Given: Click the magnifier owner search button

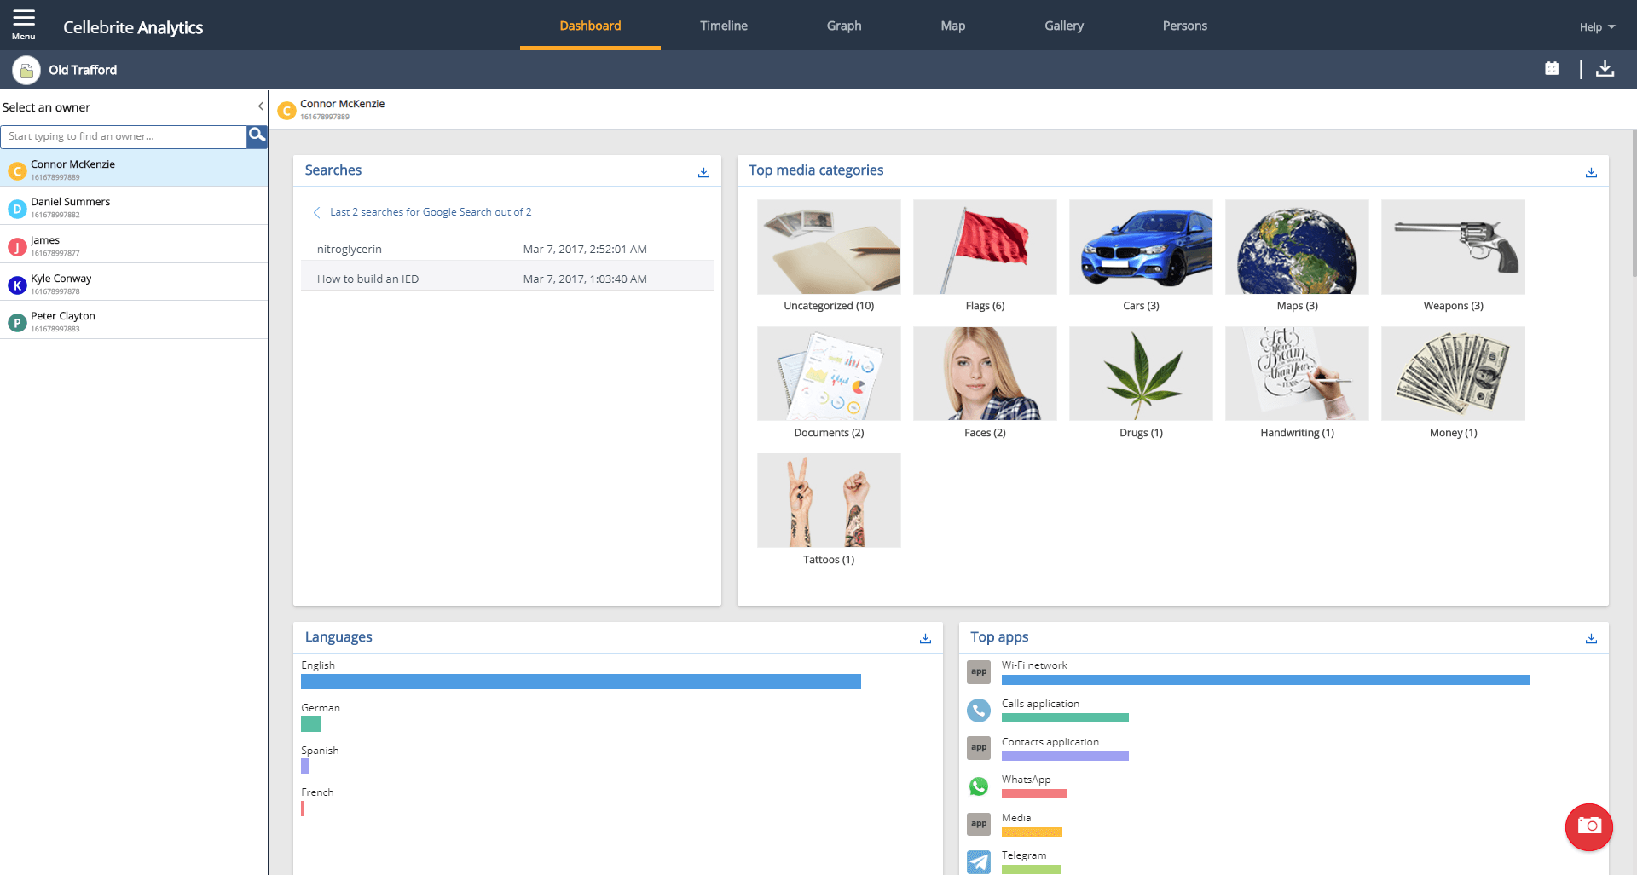Looking at the screenshot, I should pos(257,136).
